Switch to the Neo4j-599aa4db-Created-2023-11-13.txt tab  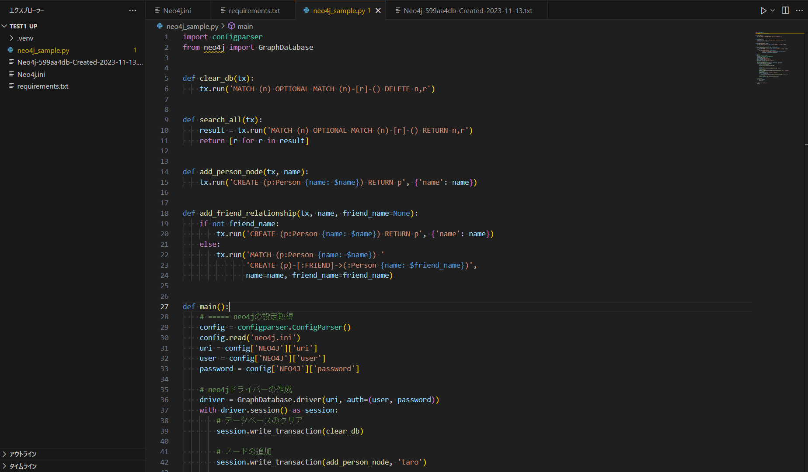pos(467,10)
